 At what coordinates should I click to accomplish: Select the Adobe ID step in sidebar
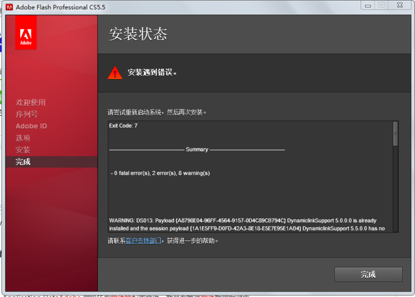point(31,126)
